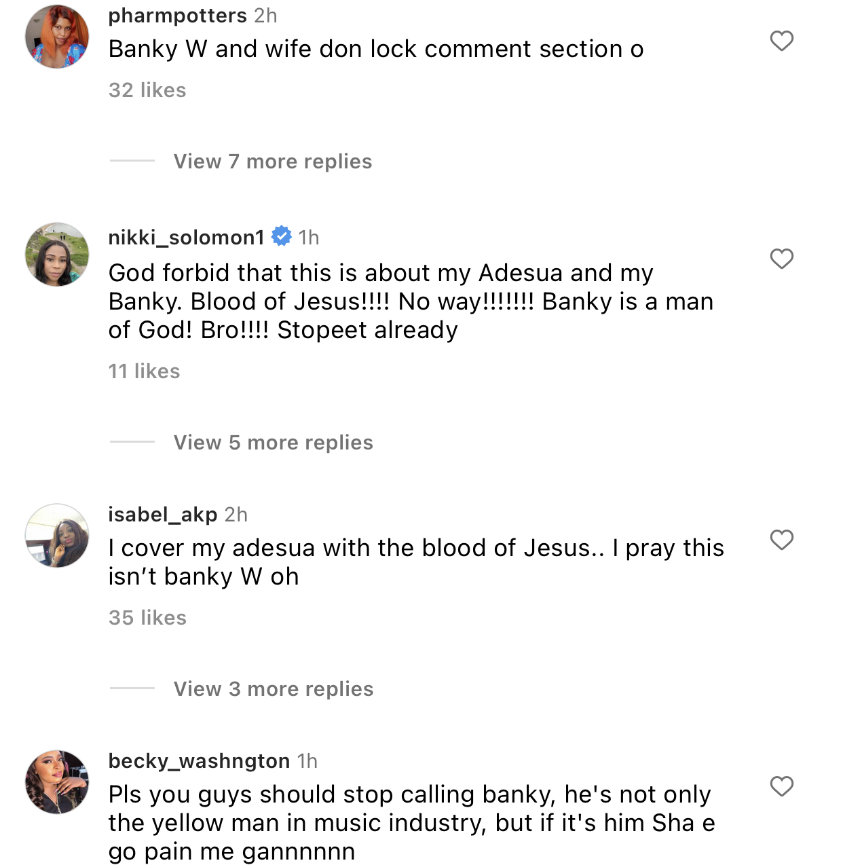Heart becky_washngton's comment

pyautogui.click(x=782, y=786)
